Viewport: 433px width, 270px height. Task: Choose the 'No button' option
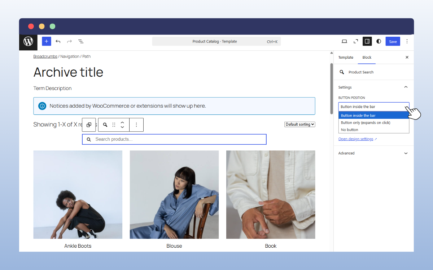coord(374,130)
